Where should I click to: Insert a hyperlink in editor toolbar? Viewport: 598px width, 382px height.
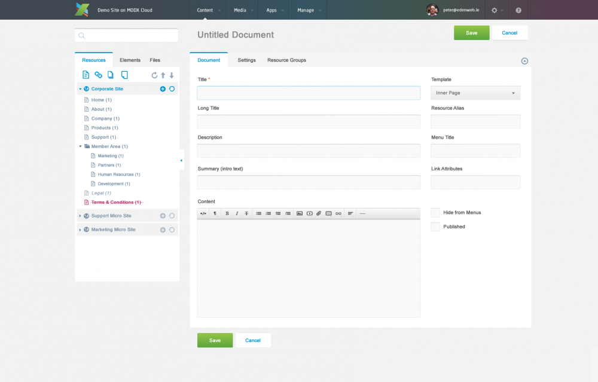[338, 213]
